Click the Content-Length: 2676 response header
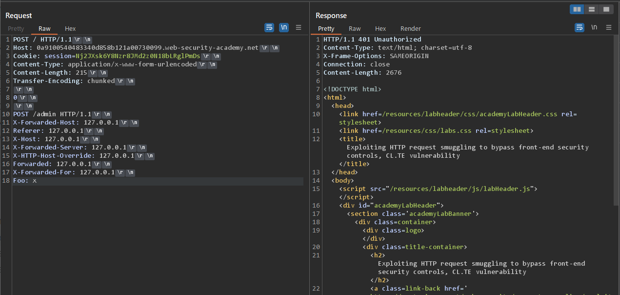 pyautogui.click(x=362, y=73)
